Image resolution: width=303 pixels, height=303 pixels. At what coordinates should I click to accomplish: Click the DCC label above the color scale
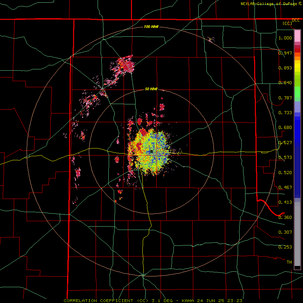tap(296, 20)
